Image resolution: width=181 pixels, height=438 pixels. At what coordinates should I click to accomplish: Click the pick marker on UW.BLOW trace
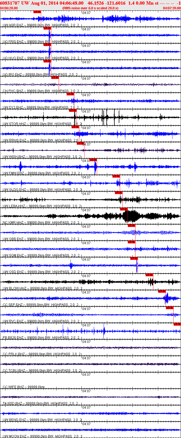pyautogui.click(x=149, y=275)
